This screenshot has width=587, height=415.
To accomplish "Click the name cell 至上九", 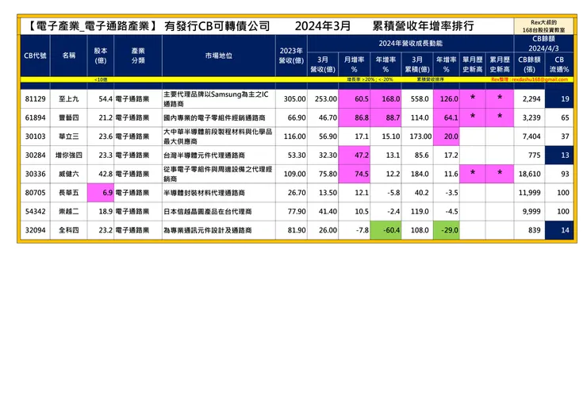I will pos(69,99).
